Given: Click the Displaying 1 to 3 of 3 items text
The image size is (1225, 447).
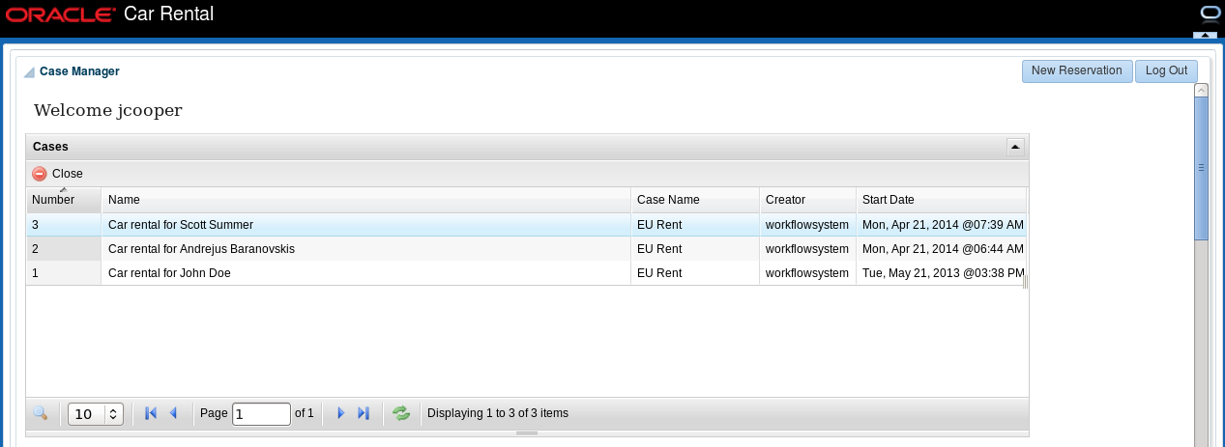Looking at the screenshot, I should coord(498,413).
